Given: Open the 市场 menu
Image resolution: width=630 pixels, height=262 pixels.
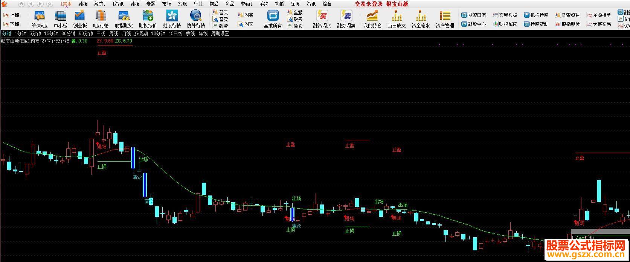Looking at the screenshot, I should click(166, 4).
